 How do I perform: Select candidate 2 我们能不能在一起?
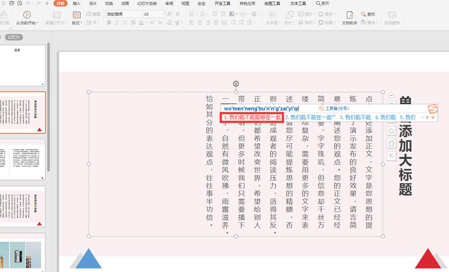[310, 117]
